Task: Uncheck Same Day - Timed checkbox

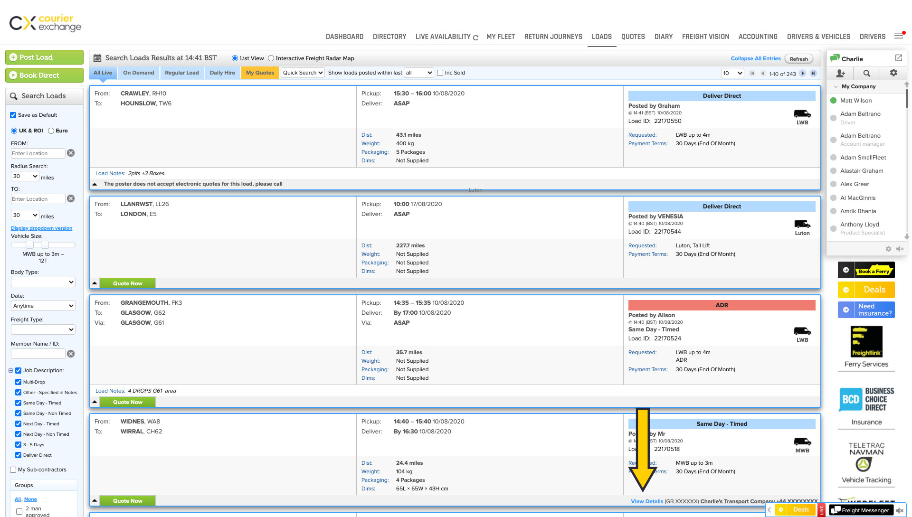Action: point(18,403)
